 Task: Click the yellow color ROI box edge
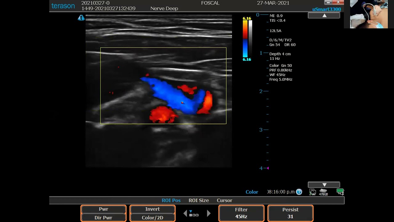pyautogui.click(x=163, y=47)
